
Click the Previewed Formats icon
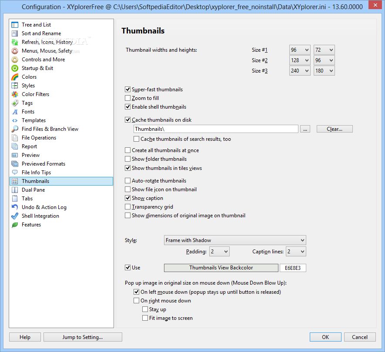(15, 164)
